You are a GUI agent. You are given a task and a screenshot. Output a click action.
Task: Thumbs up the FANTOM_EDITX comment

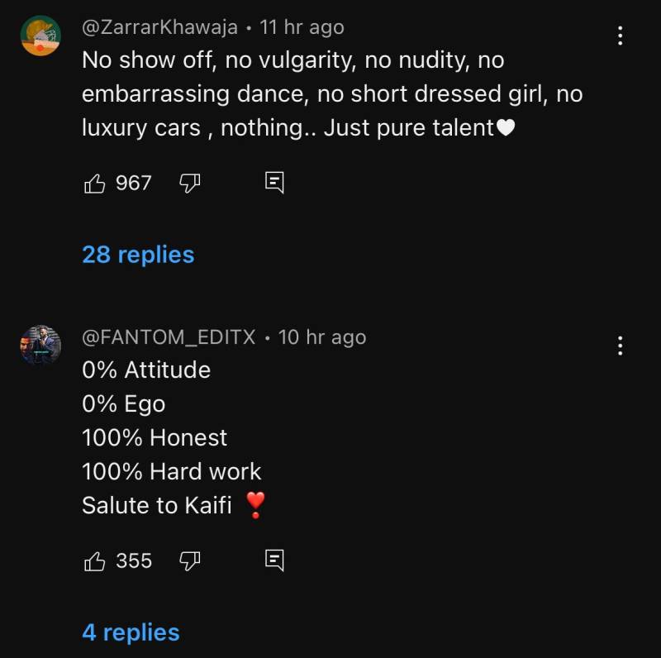[x=95, y=561]
